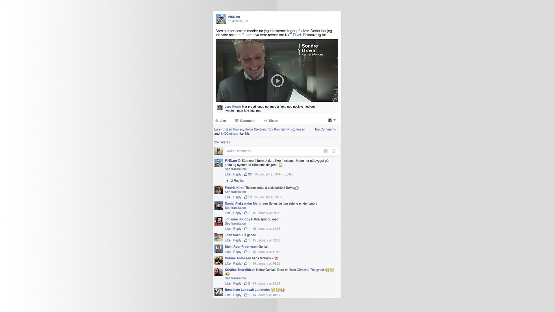Reply to Fredrik Kiran's comment
555x312 pixels.
[x=237, y=197]
